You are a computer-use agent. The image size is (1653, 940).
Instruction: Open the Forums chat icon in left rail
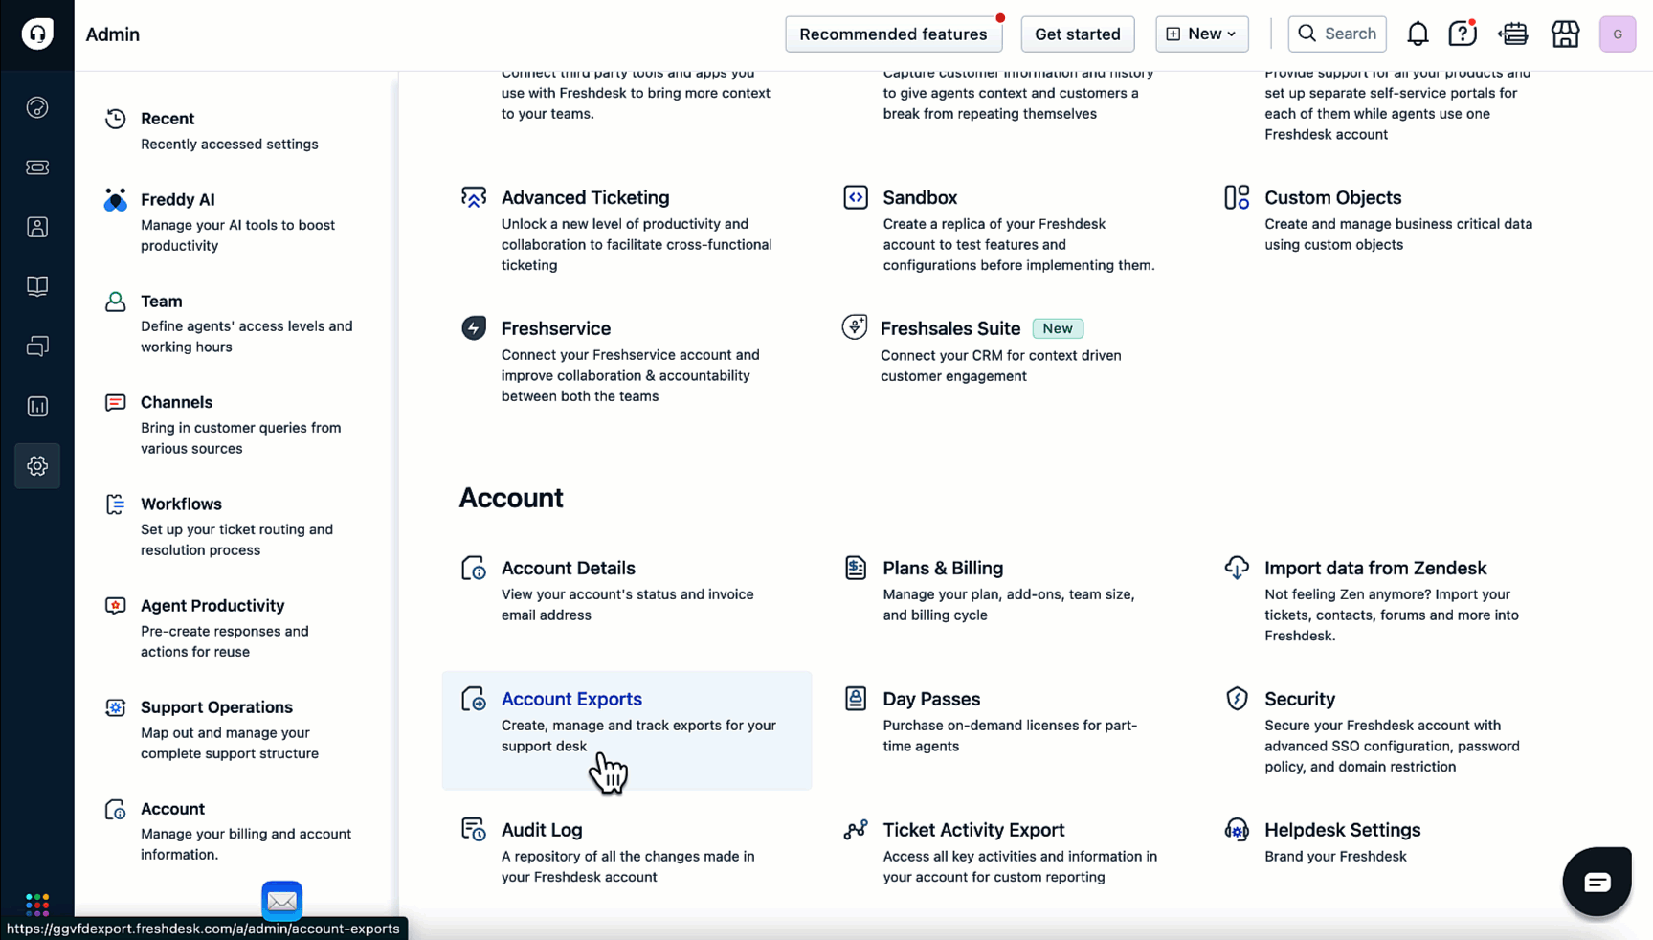point(37,347)
